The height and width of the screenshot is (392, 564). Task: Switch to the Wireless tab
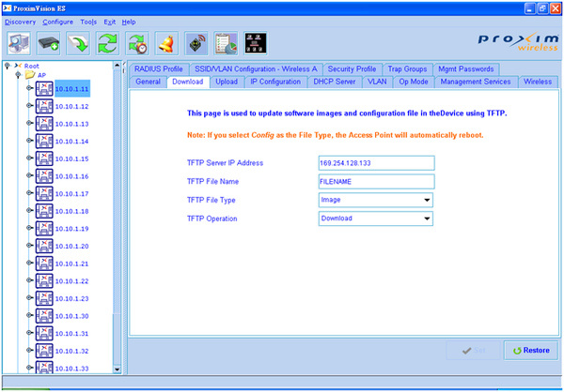(x=538, y=82)
